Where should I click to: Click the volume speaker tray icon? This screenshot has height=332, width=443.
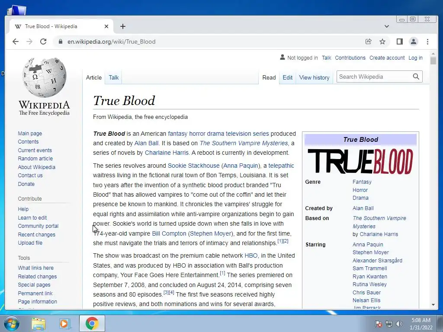pos(399,324)
